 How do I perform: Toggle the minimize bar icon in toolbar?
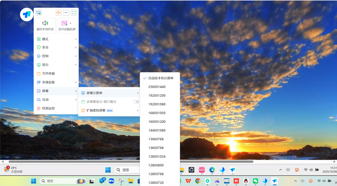(66, 12)
